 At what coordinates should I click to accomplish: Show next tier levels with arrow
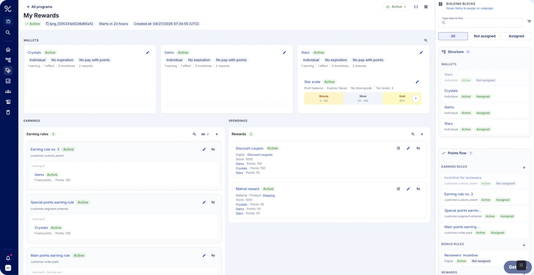[x=415, y=98]
